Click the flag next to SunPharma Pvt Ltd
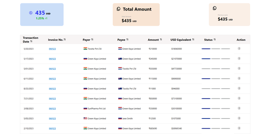The width and height of the screenshot is (270, 134). pyautogui.click(x=85, y=108)
